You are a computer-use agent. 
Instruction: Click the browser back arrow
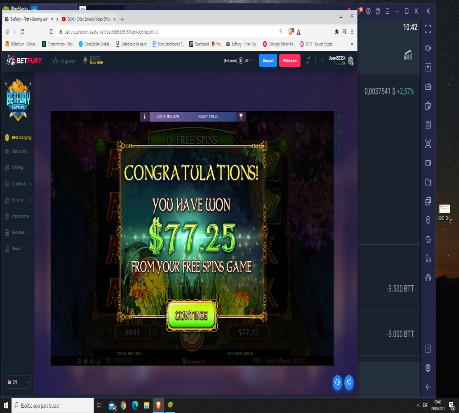click(x=7, y=32)
